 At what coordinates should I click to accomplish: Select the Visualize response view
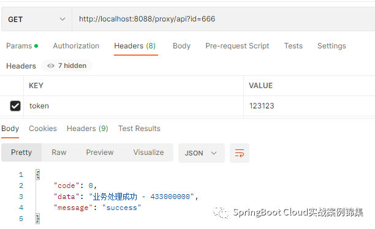[x=148, y=152]
